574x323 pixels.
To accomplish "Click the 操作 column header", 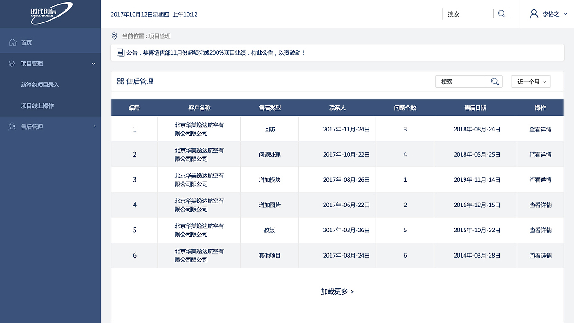I will [540, 108].
